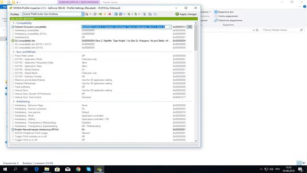Click 'Выделить все' in Explorer ribbon
The height and width of the screenshot is (173, 307).
[224, 12]
